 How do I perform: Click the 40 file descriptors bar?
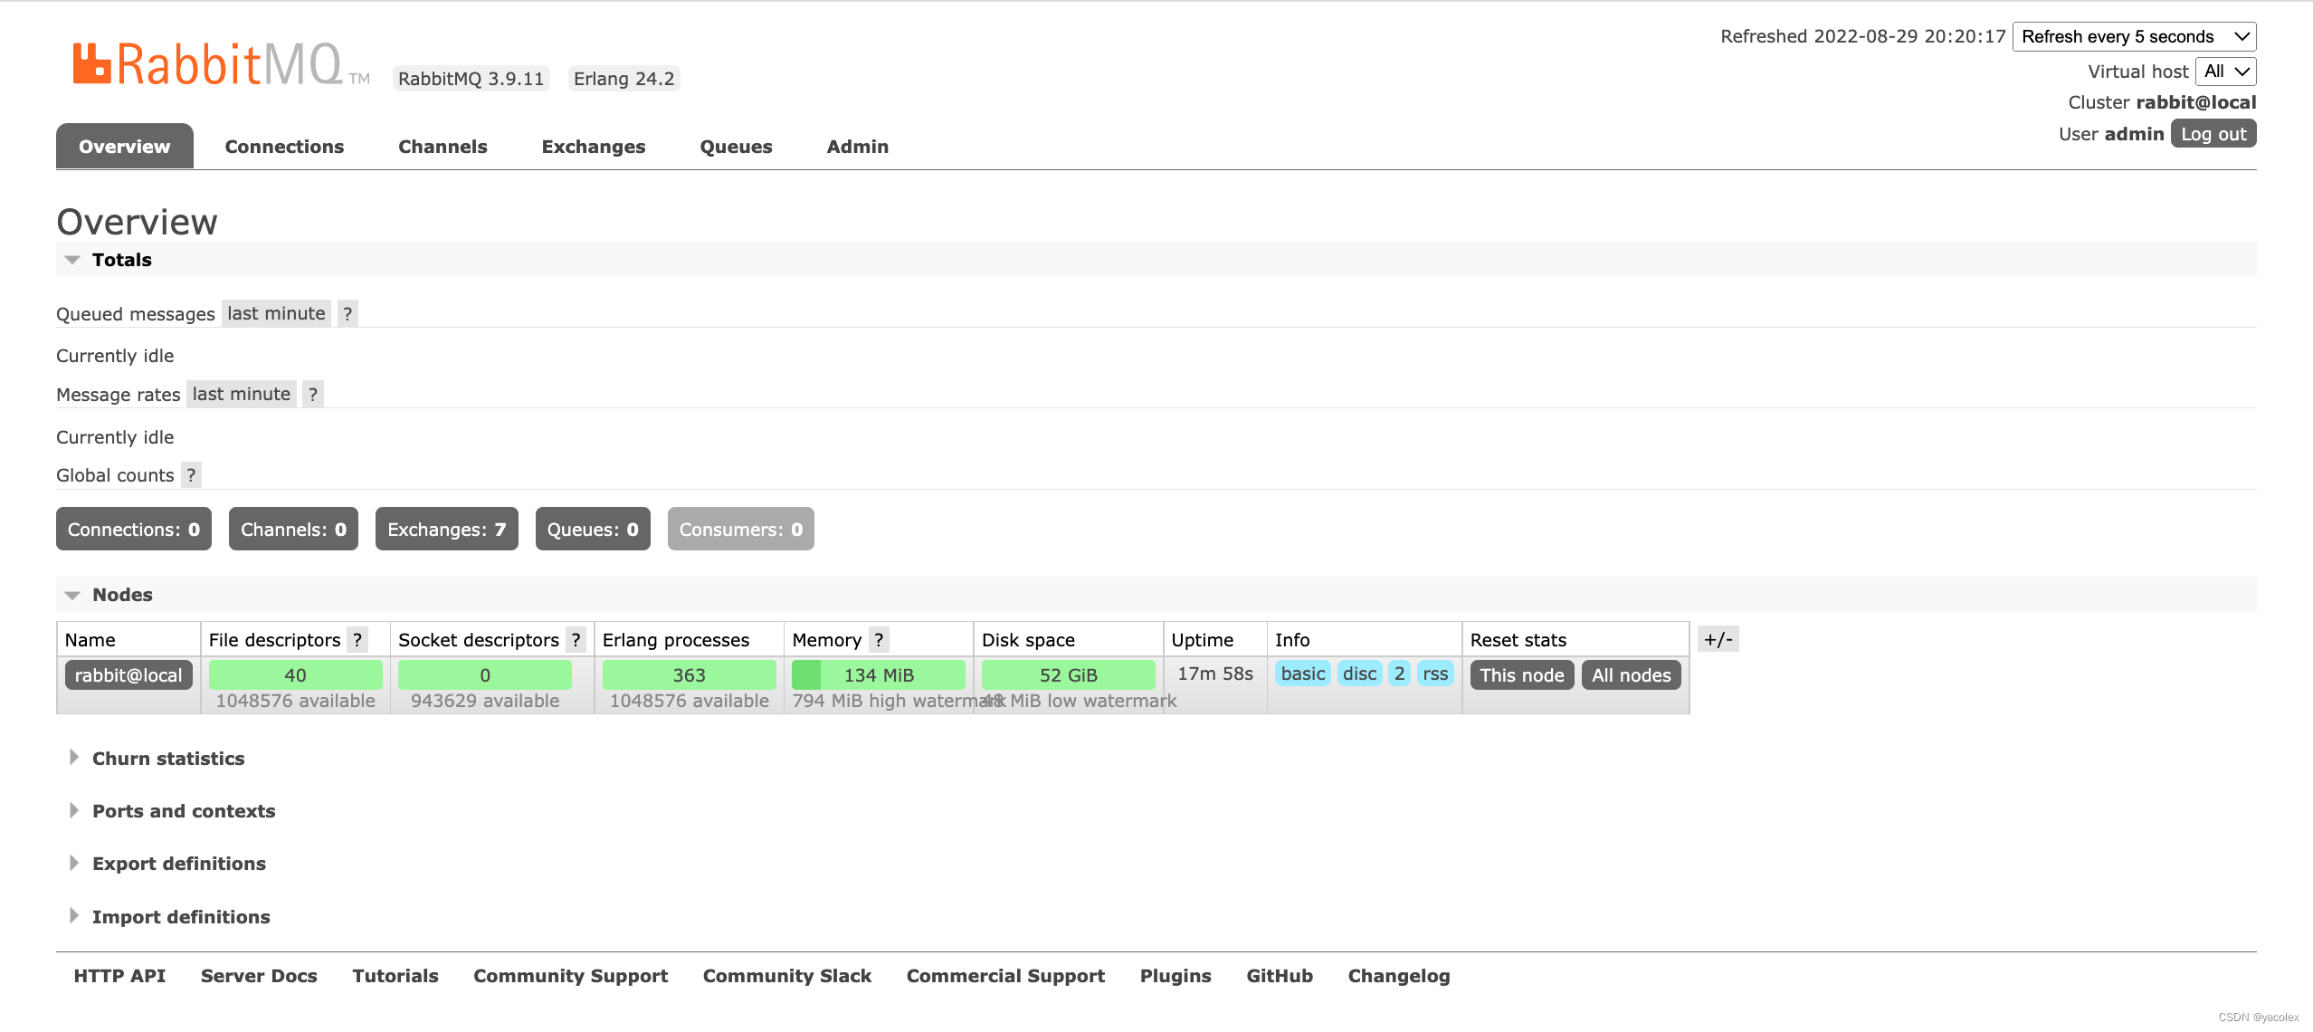coord(295,675)
